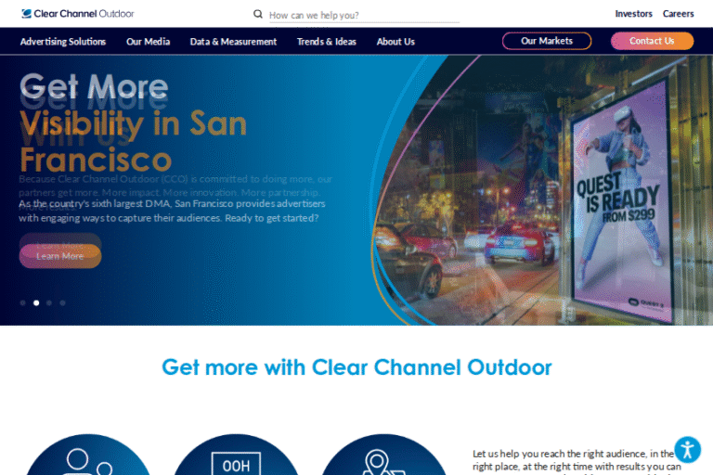Image resolution: width=713 pixels, height=475 pixels.
Task: Click the audience people circle icon
Action: pyautogui.click(x=87, y=459)
